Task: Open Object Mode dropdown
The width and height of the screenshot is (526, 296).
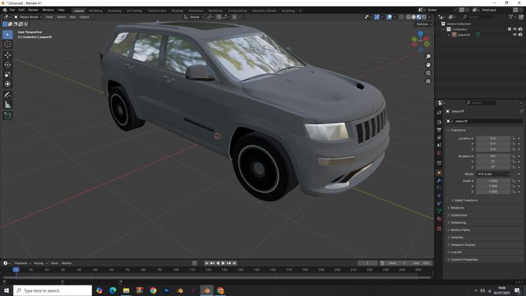Action: (28, 17)
